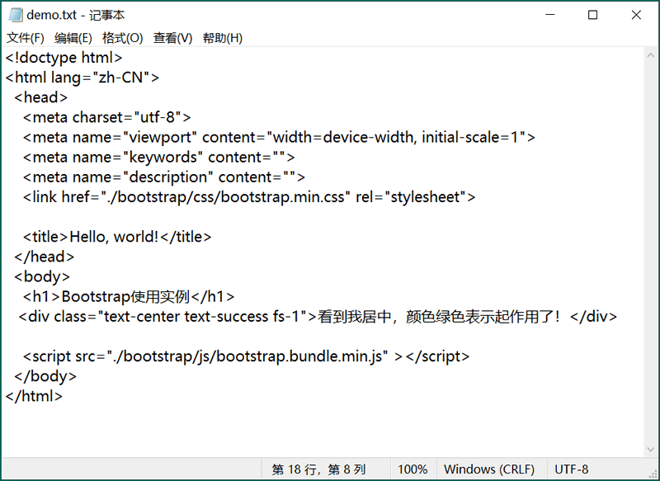The height and width of the screenshot is (481, 660).
Task: Click the h1 Bootstrap使用实例 line
Action: (129, 296)
